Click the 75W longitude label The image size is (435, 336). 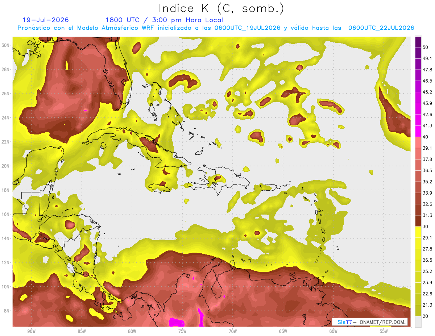tap(182, 331)
